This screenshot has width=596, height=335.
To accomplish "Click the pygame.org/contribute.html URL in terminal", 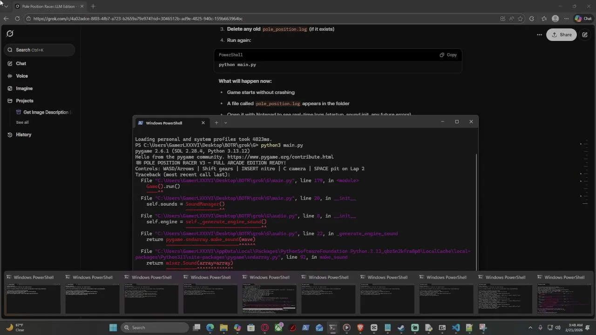I will pos(280,157).
